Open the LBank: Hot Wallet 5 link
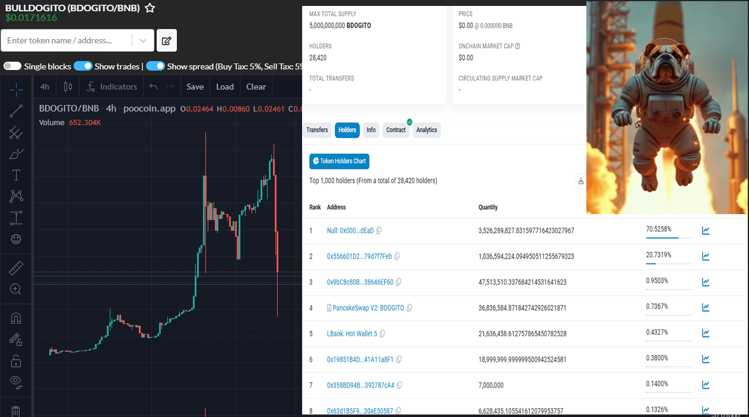The height and width of the screenshot is (417, 749). [352, 334]
